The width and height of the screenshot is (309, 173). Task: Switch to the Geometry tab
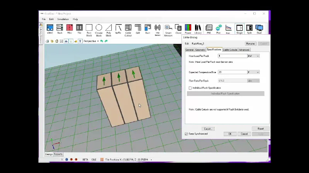[200, 50]
